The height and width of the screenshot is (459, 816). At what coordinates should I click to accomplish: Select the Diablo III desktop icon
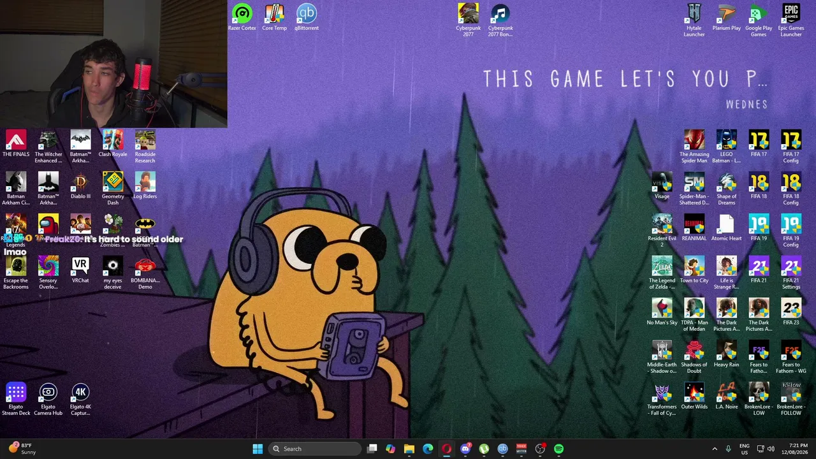tap(80, 186)
